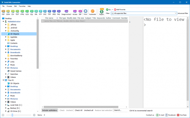Sort by File size column header

(81, 18)
